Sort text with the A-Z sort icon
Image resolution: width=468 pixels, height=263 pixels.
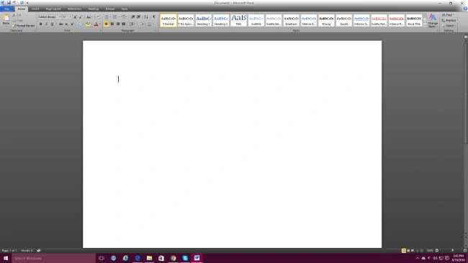pos(146,17)
